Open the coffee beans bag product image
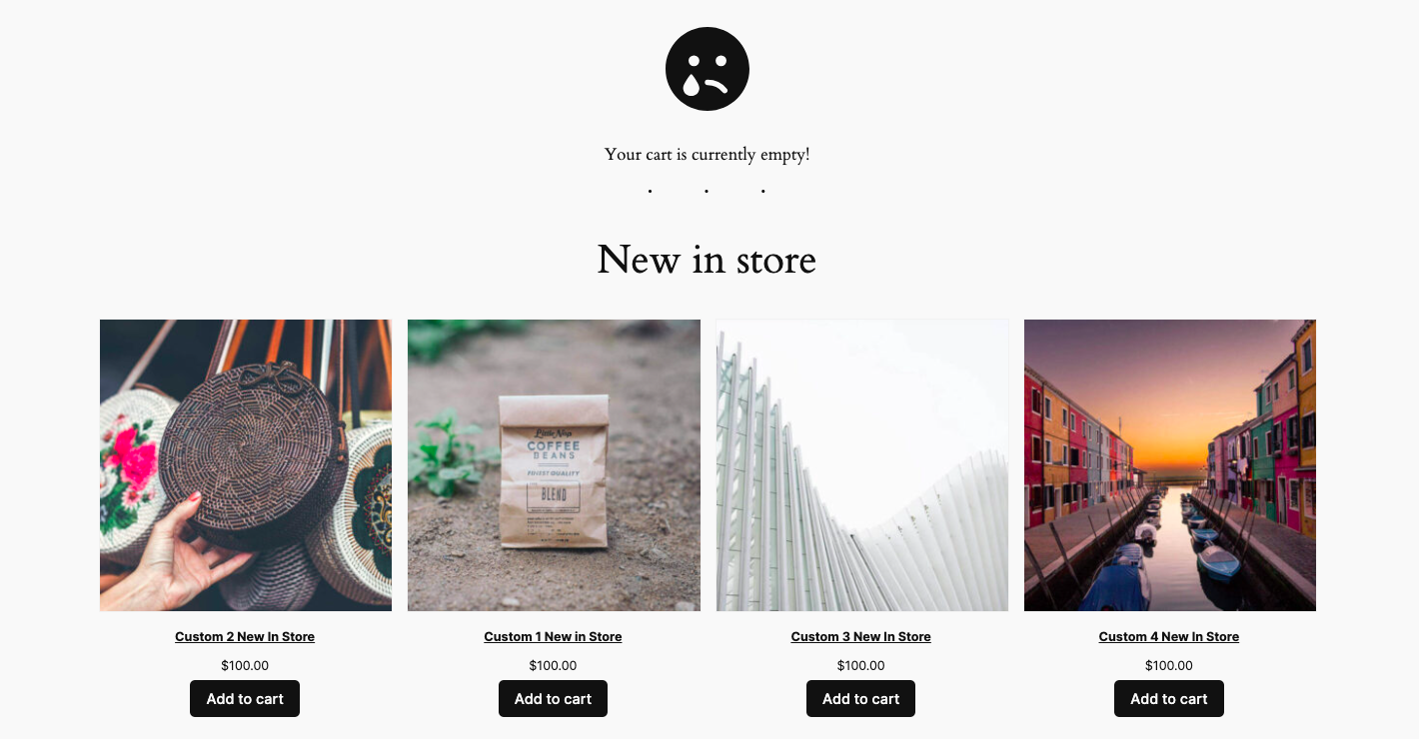The image size is (1419, 739). 554,465
